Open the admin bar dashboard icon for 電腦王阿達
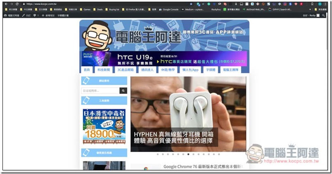 coord(12,15)
